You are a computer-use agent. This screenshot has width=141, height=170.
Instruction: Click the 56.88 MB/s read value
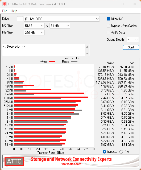[x=127, y=67]
